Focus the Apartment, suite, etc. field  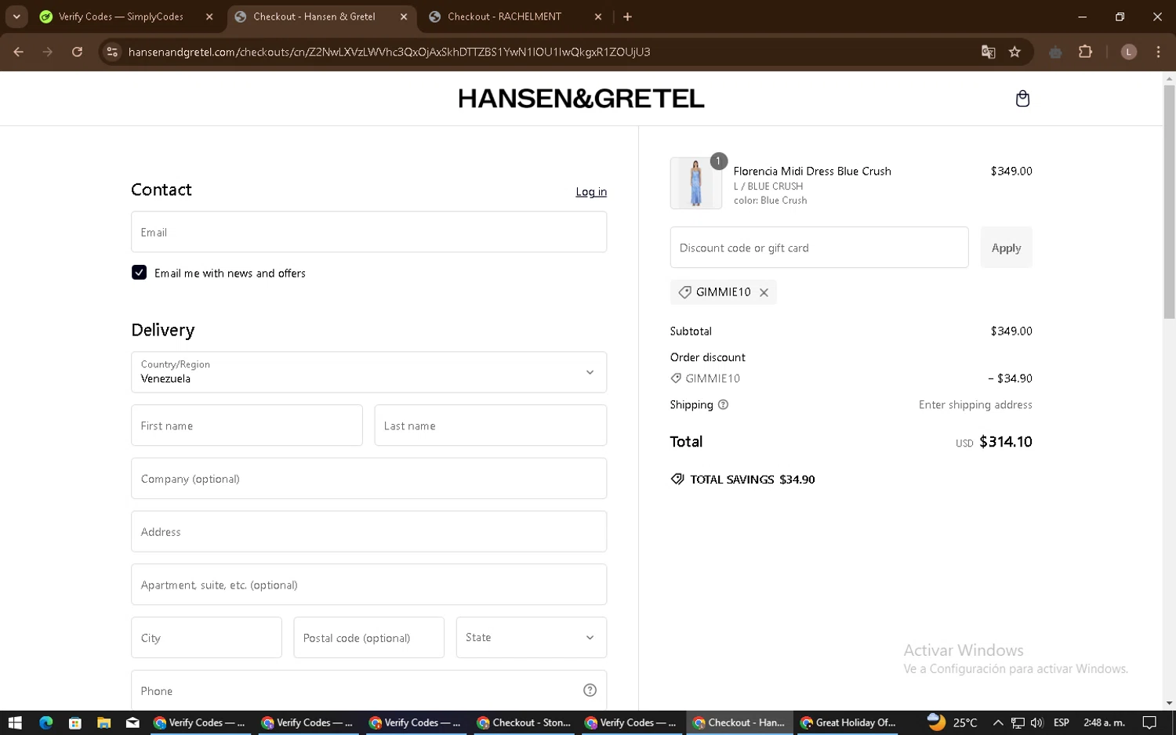(x=368, y=585)
